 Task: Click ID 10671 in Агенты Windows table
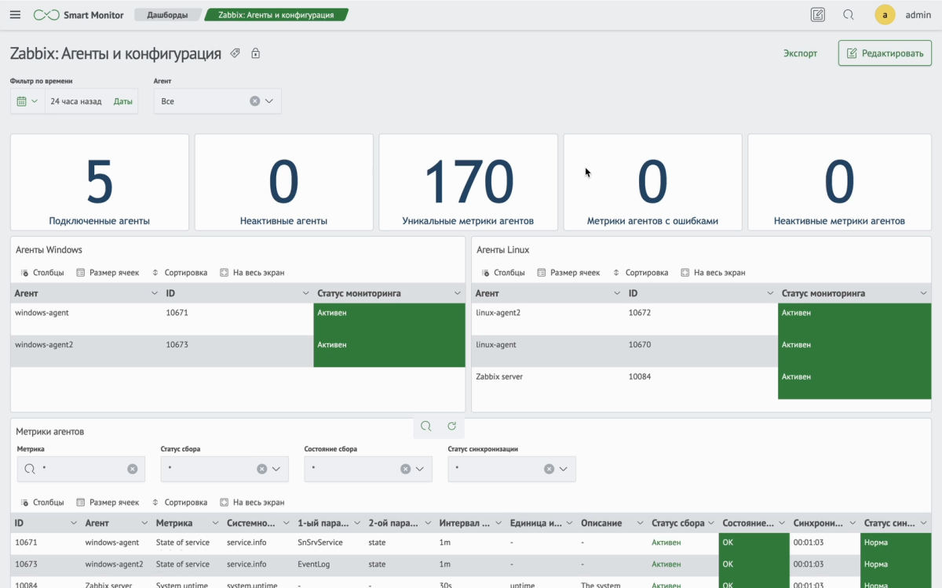point(177,313)
